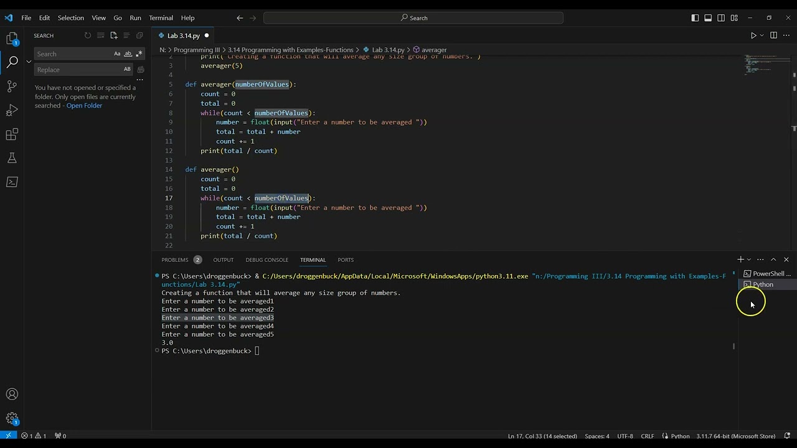This screenshot has width=797, height=448.
Task: Open New Search Editor
Action: 114,35
